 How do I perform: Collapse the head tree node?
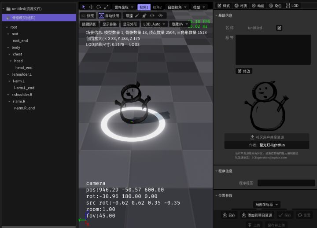pyautogui.click(x=11, y=61)
